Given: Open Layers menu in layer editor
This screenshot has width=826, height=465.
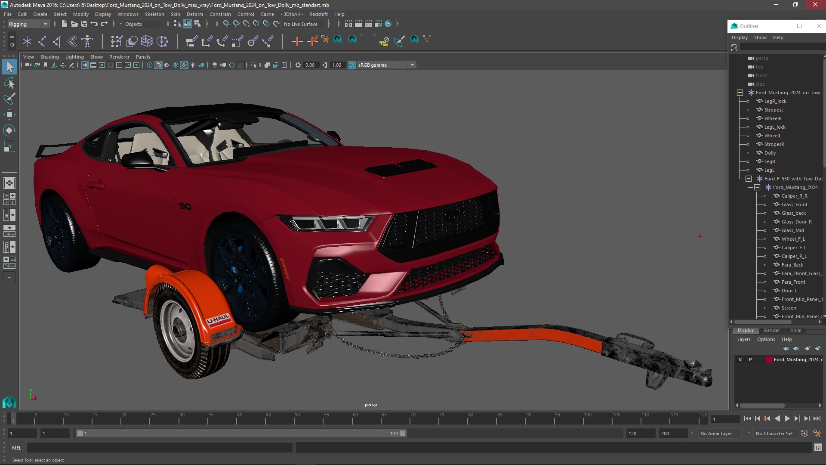Looking at the screenshot, I should (744, 339).
